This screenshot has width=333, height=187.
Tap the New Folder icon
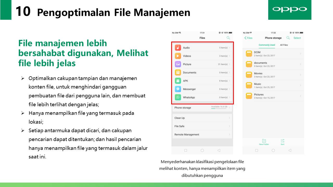[x=264, y=141]
